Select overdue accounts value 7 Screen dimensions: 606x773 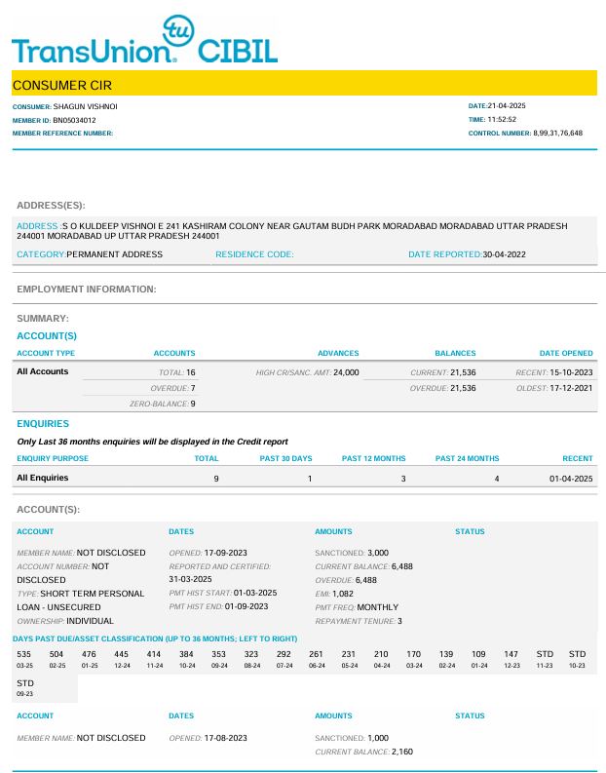pos(193,389)
